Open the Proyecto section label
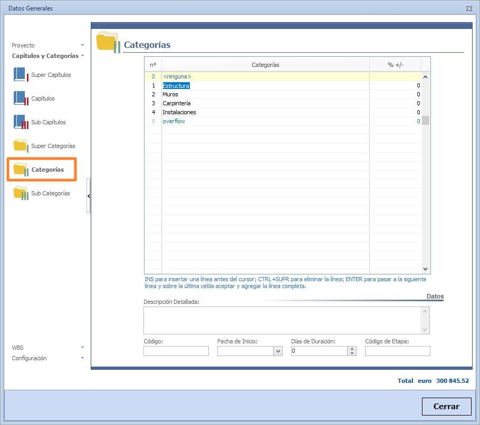 (x=23, y=45)
